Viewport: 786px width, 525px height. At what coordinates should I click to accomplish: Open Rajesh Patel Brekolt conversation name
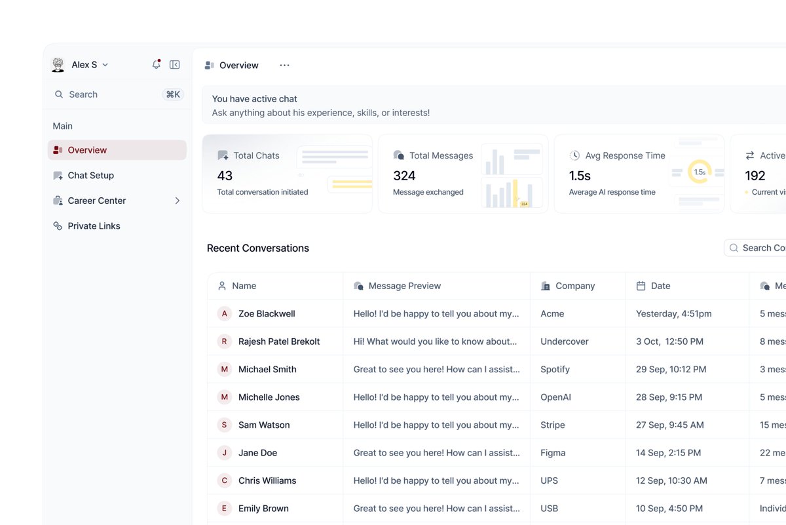pos(279,341)
